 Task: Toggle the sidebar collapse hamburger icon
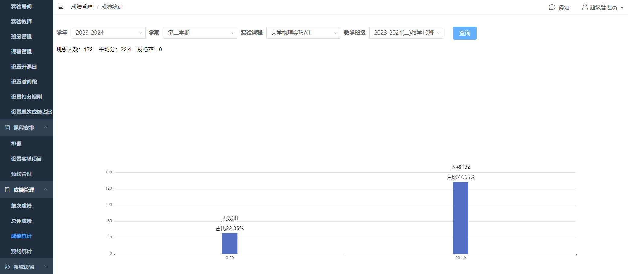pyautogui.click(x=61, y=7)
